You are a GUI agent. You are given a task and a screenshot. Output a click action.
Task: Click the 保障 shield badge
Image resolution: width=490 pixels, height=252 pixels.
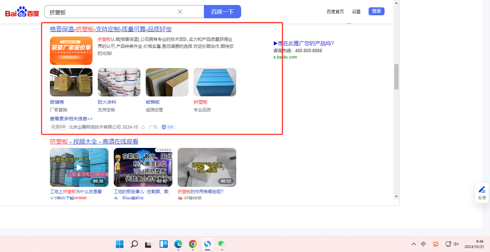tap(168, 127)
